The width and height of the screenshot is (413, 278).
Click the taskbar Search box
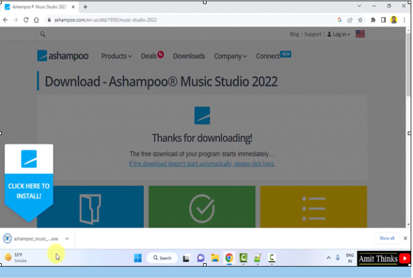(x=162, y=258)
